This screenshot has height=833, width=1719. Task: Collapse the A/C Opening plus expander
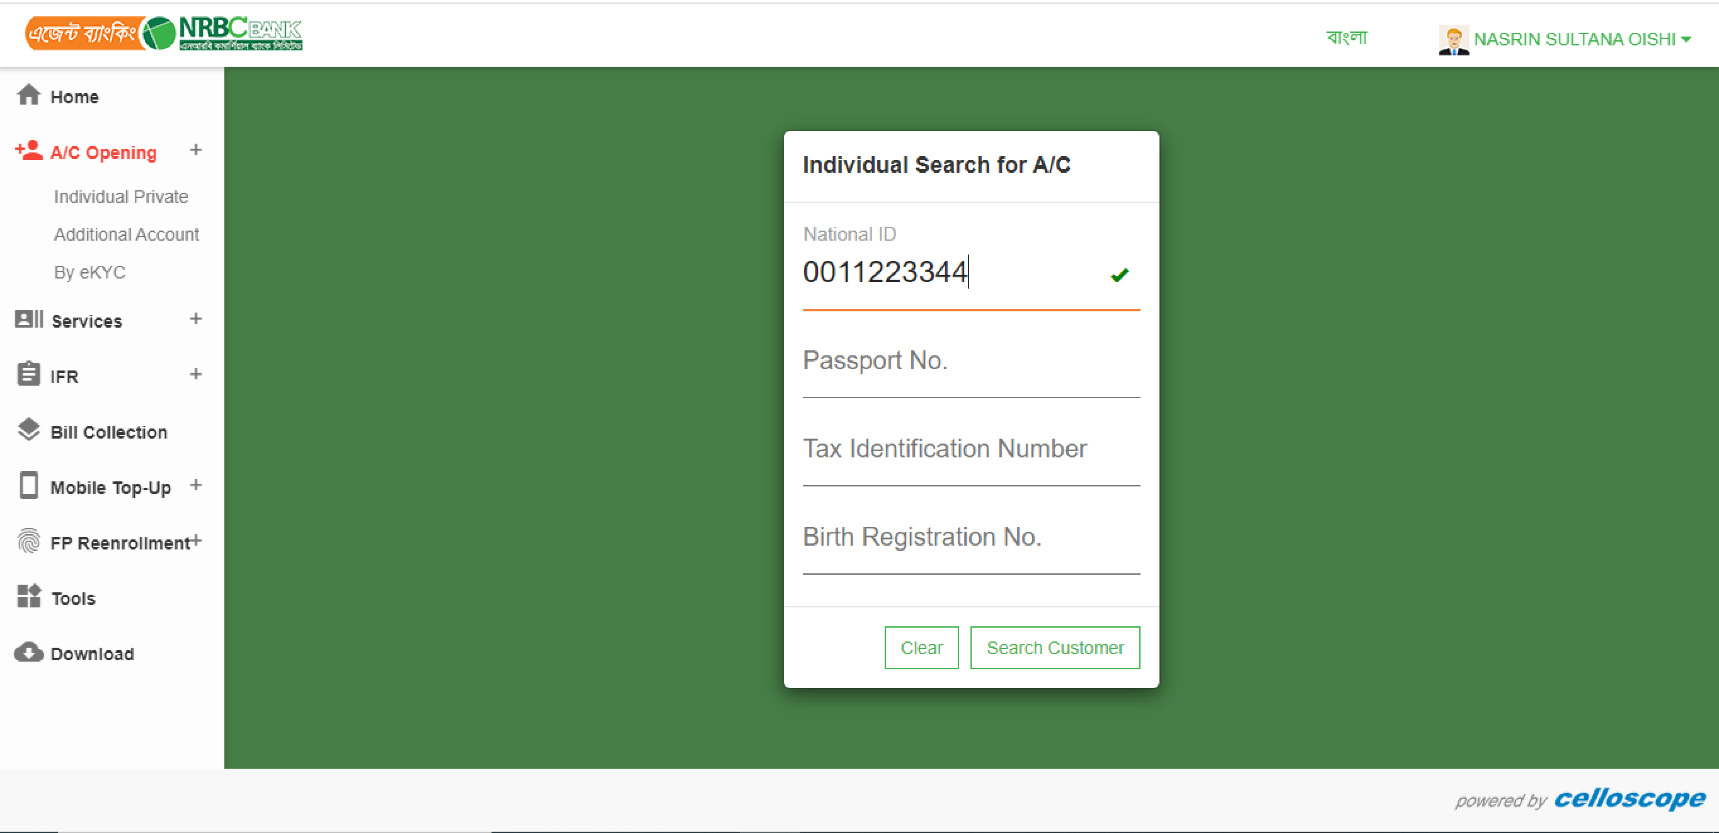(x=196, y=150)
